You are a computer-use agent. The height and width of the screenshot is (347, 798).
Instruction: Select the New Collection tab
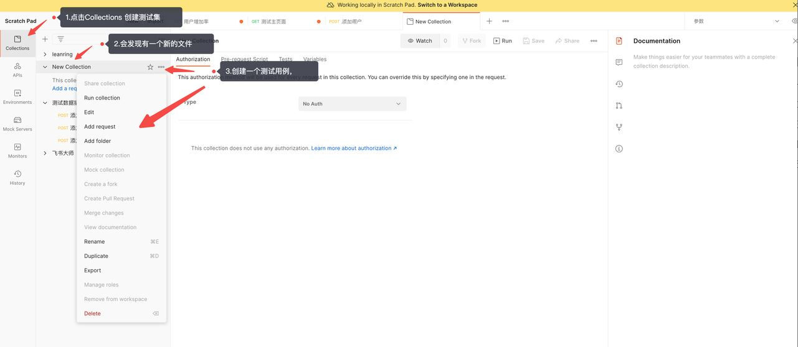coord(441,21)
